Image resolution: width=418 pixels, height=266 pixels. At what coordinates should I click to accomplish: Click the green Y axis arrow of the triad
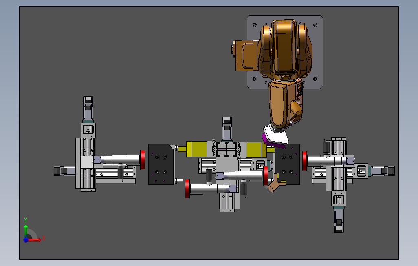pos(26,231)
